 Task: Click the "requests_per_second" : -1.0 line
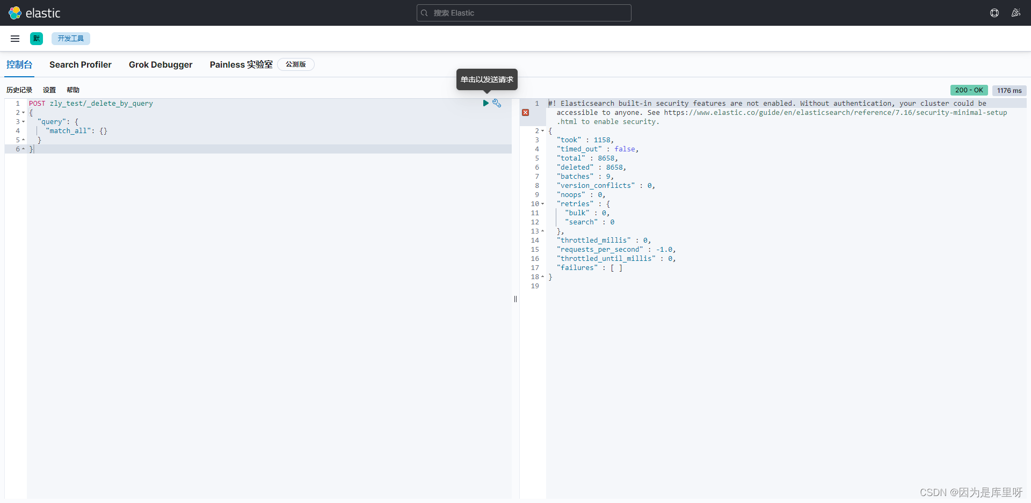tap(616, 250)
